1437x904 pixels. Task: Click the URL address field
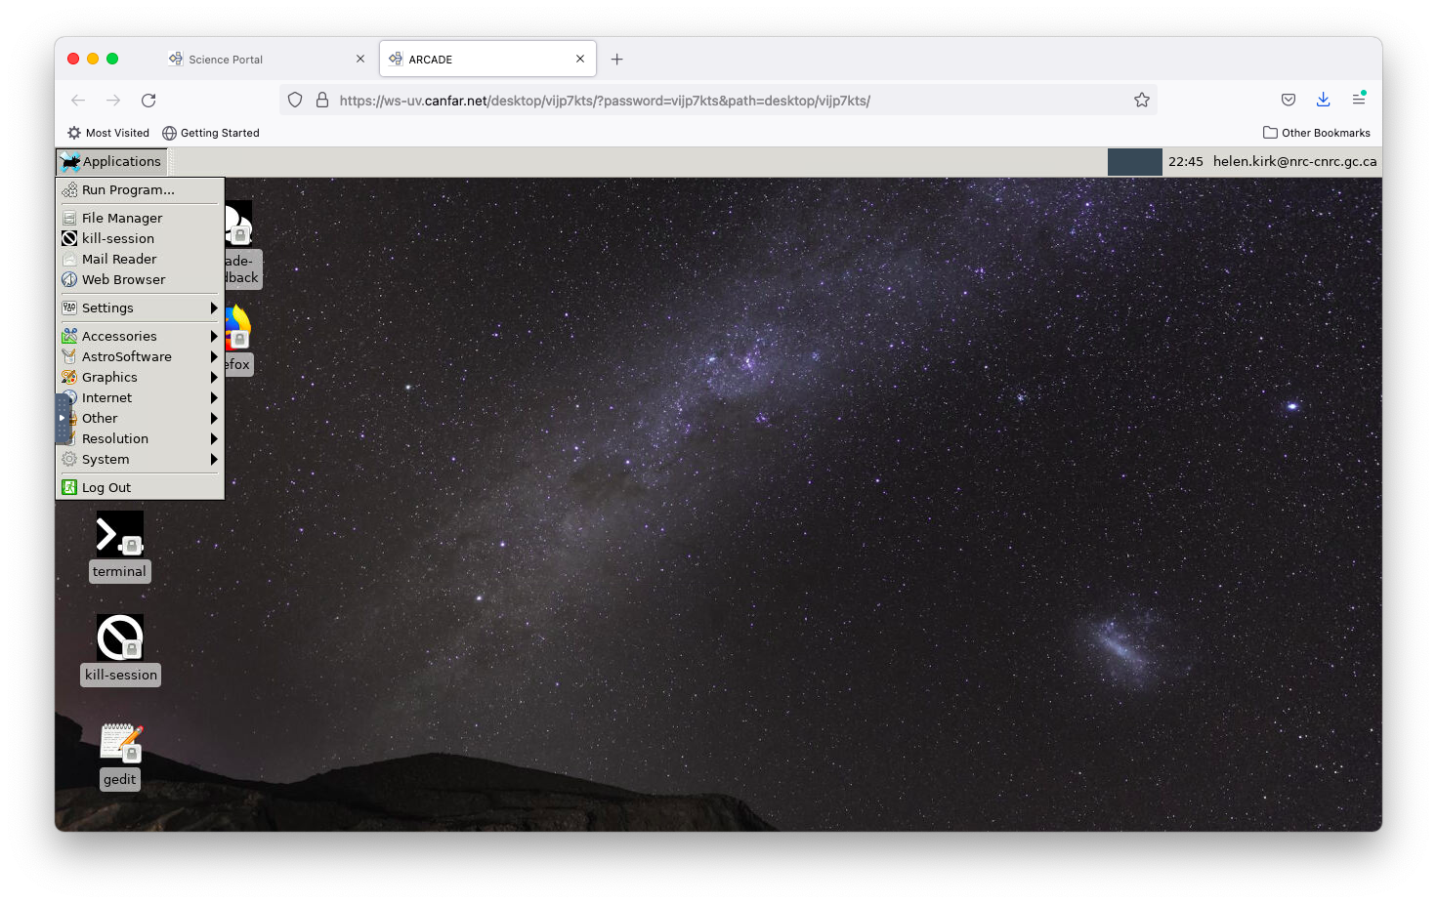pyautogui.click(x=718, y=101)
